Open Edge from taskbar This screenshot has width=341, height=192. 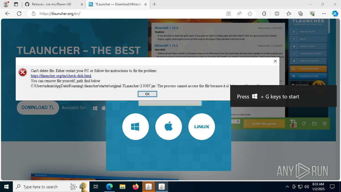[x=109, y=187]
